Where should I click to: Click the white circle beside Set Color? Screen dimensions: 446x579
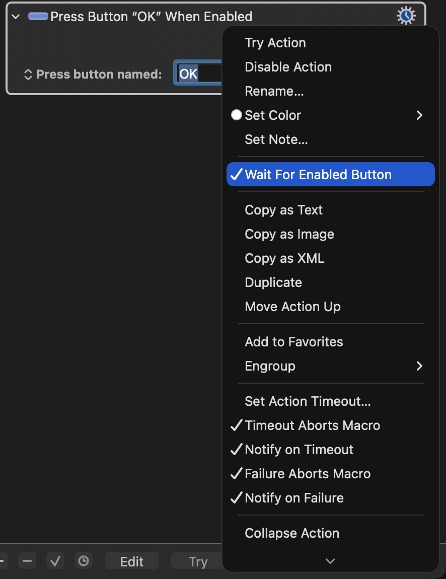[236, 115]
